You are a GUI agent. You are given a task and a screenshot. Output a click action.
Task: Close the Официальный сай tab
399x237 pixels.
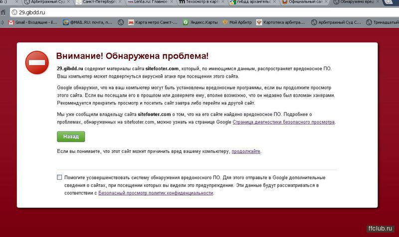click(326, 2)
